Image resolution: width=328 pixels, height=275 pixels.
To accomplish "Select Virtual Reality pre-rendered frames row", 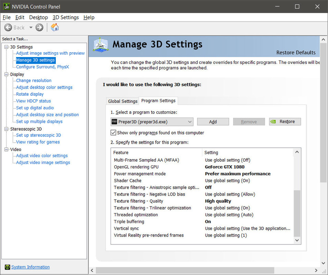I will click(202, 235).
